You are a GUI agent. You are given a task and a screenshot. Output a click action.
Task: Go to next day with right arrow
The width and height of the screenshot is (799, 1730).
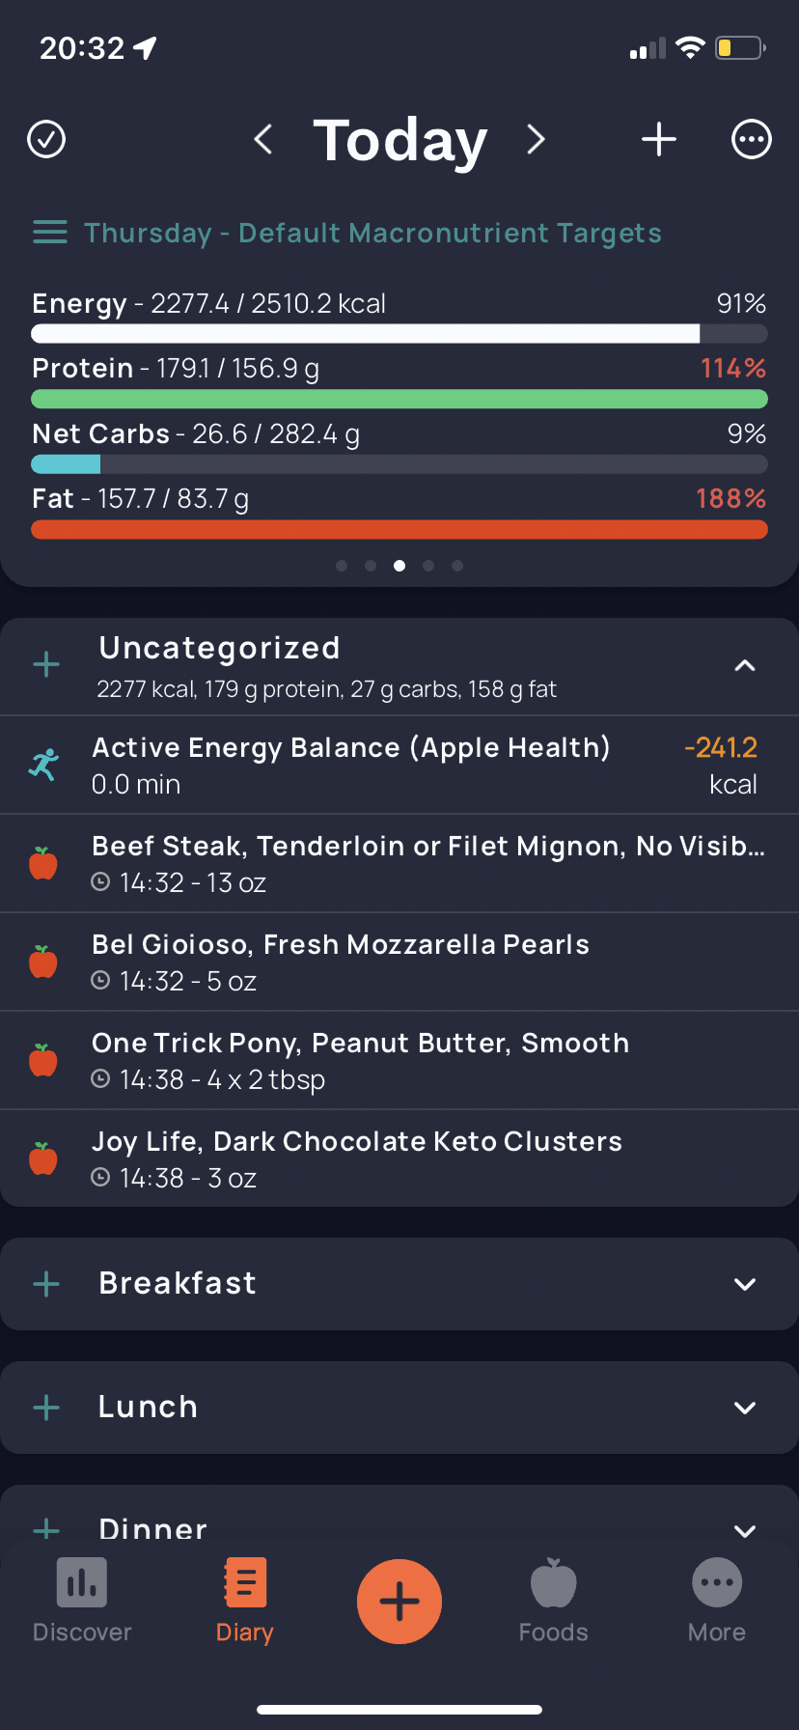coord(536,139)
